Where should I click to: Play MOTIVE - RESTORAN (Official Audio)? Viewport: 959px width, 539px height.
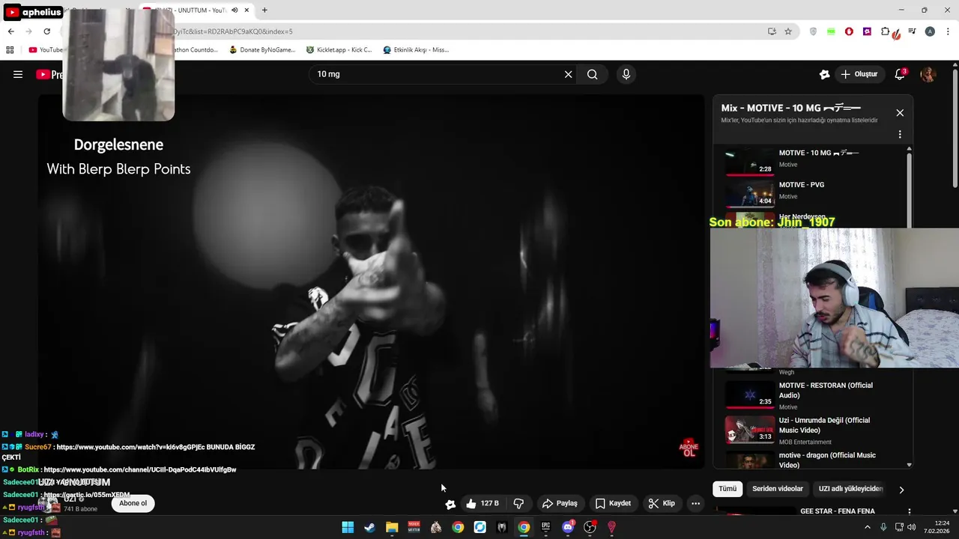813,395
